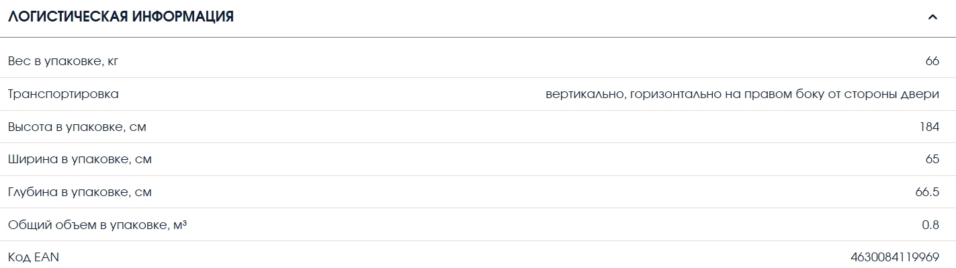Select the Код EAN label
The width and height of the screenshot is (956, 268).
pos(34,257)
